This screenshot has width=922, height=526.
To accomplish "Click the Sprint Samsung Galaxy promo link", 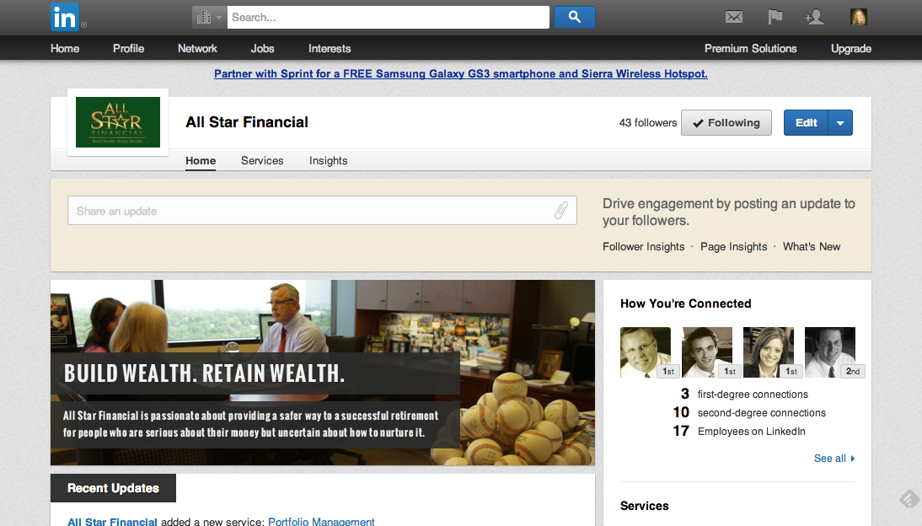I will click(460, 73).
